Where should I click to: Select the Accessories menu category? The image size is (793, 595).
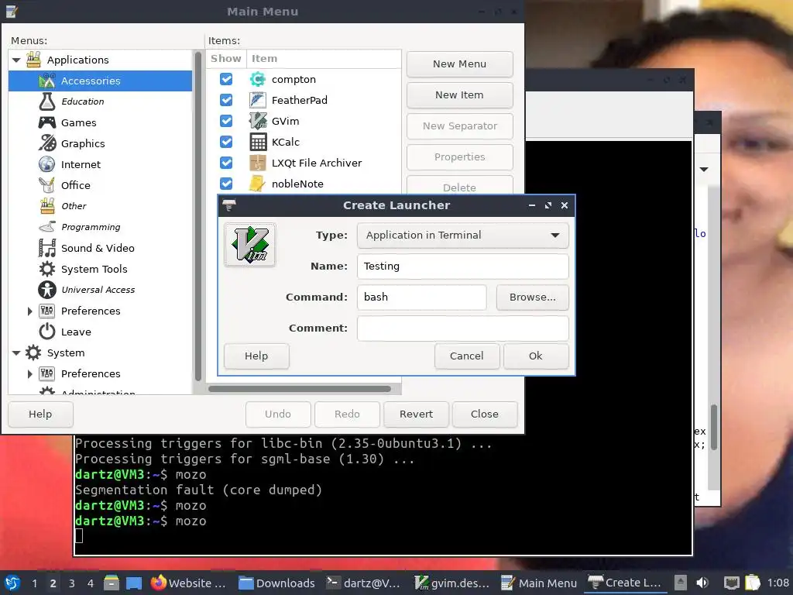[100, 81]
